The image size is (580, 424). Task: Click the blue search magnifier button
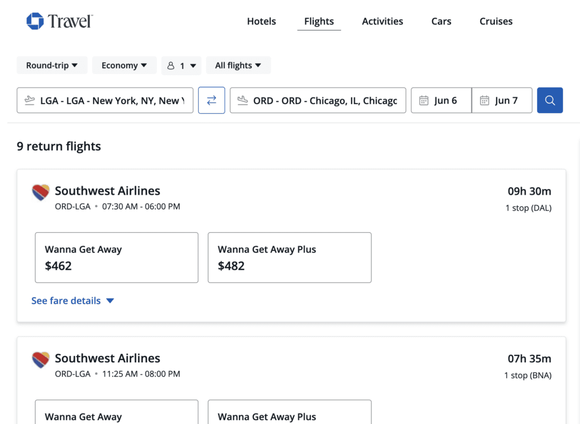pos(549,100)
